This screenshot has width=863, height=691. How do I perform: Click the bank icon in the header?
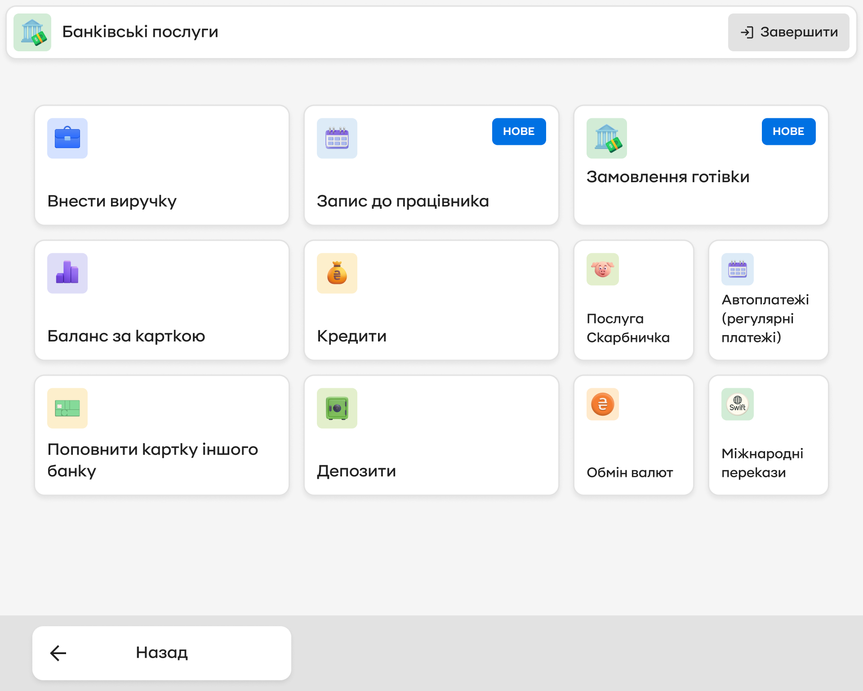coord(32,32)
